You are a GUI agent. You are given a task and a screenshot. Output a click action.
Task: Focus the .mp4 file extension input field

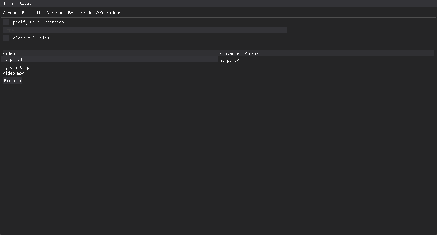coord(145,30)
